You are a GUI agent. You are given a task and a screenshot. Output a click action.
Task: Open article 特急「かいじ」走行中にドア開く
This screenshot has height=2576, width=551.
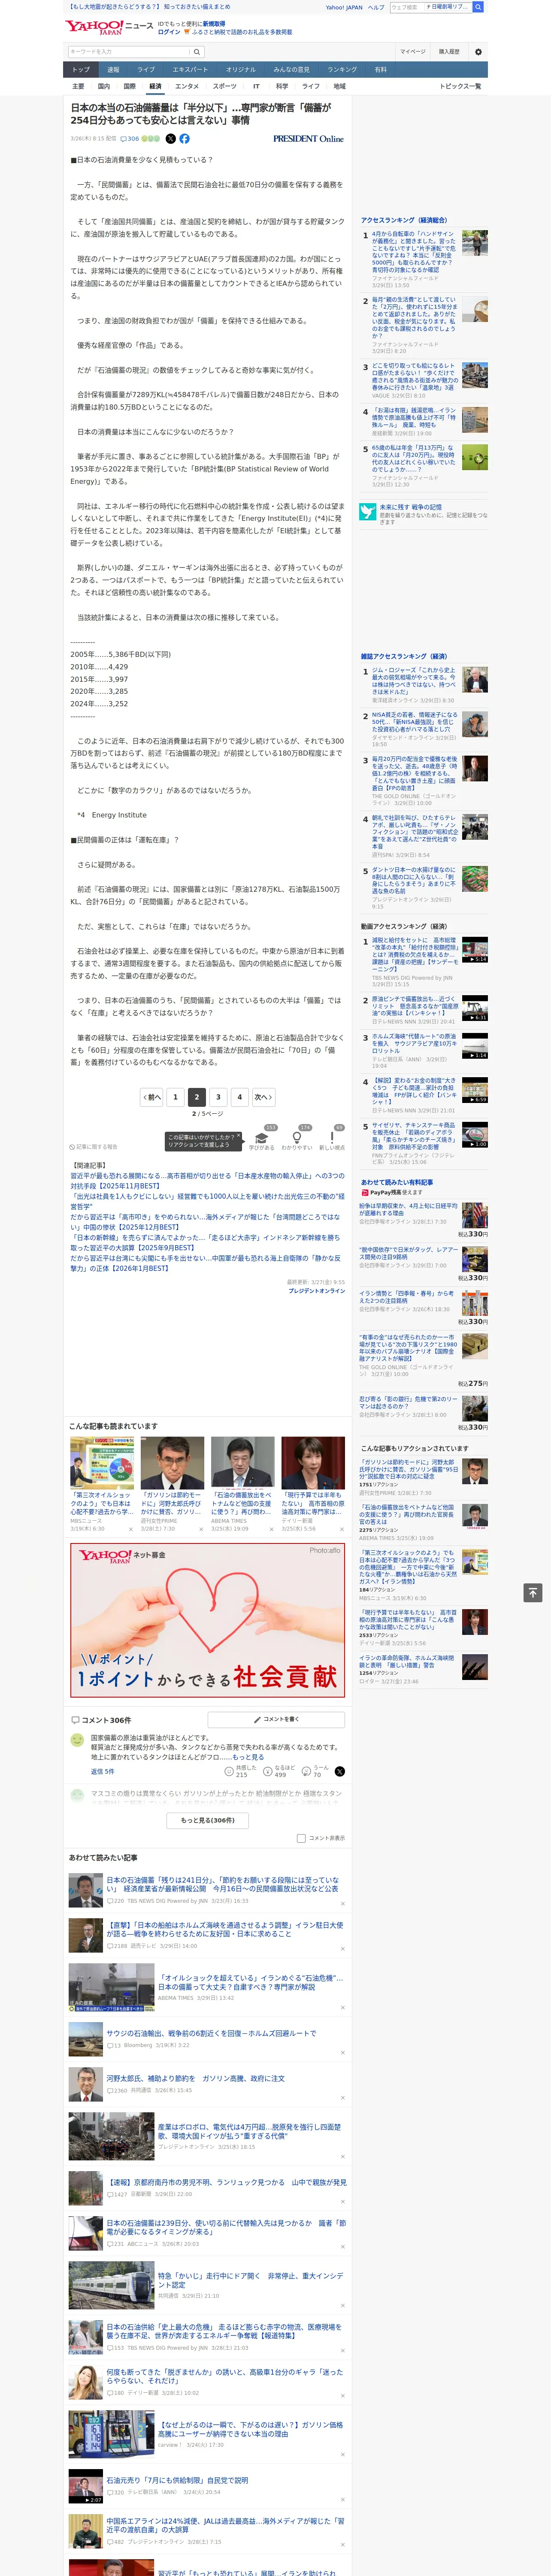point(250,2280)
